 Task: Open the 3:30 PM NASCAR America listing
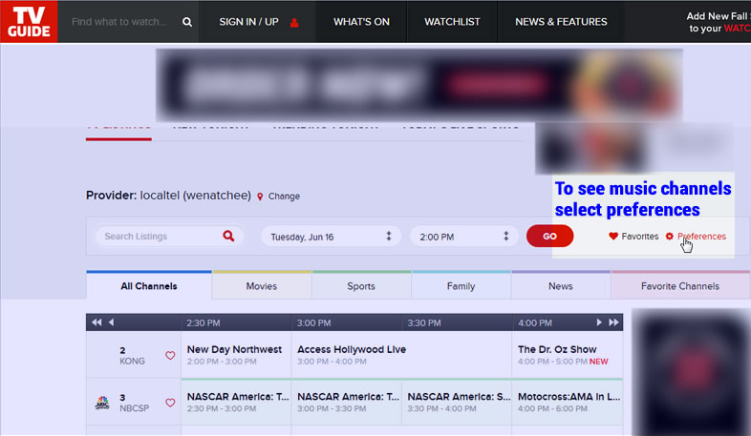pos(457,402)
